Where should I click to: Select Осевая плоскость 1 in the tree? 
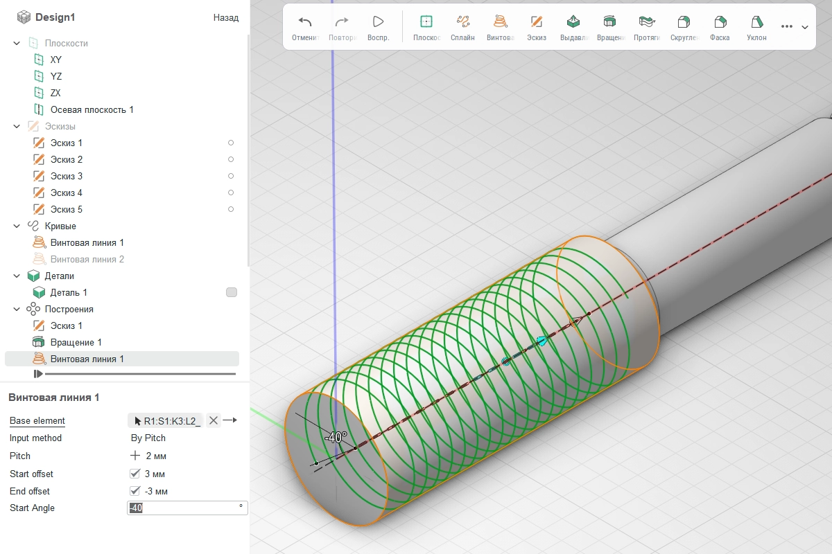point(92,109)
